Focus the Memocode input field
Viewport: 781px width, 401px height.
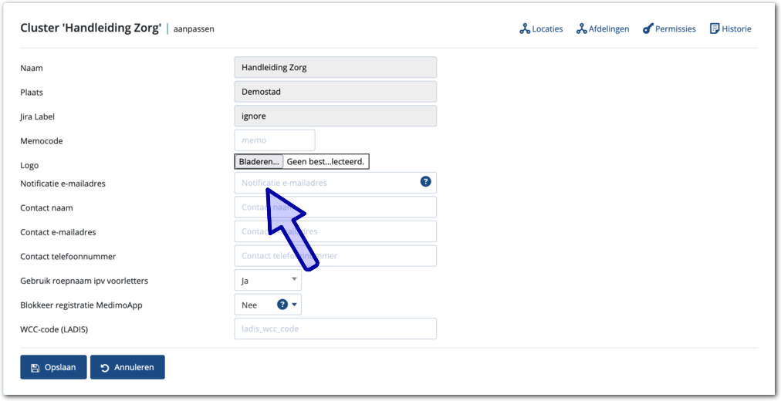(x=274, y=140)
